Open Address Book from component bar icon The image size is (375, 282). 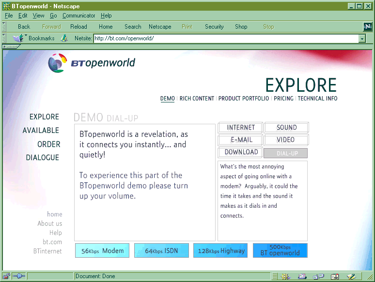coord(335,277)
